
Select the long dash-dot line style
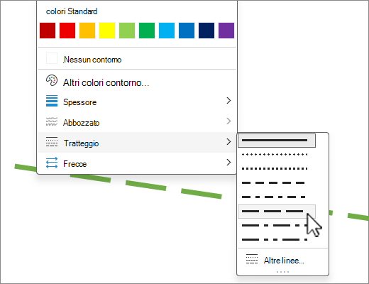[277, 225]
